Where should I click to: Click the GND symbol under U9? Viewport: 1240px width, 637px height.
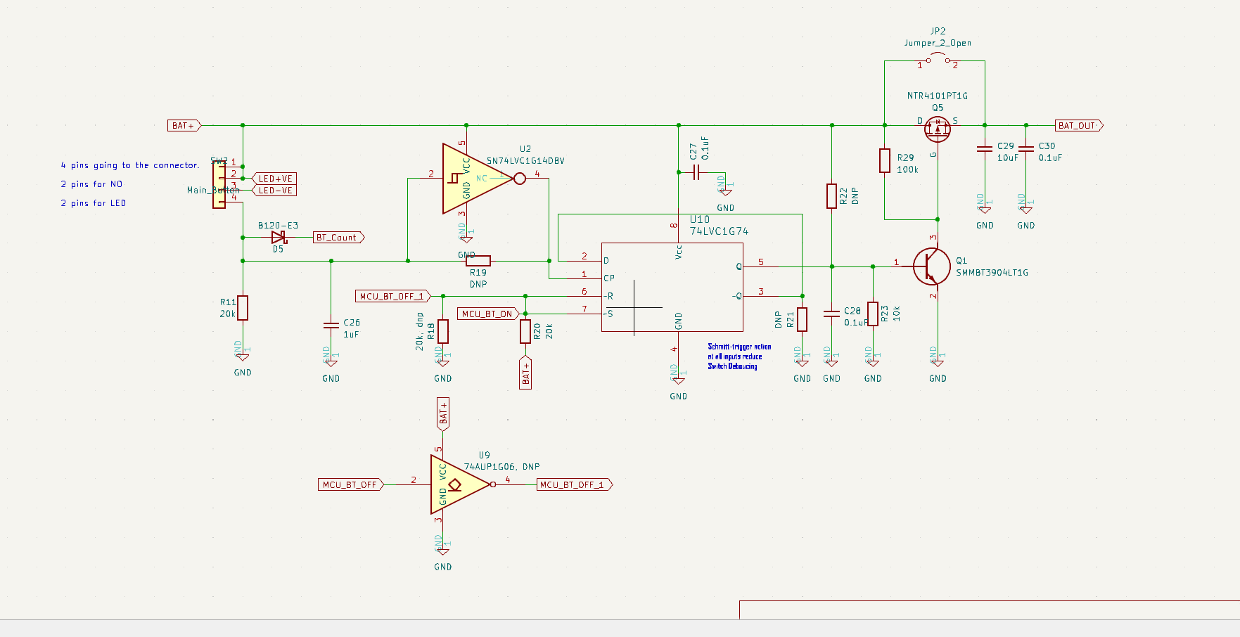(x=443, y=551)
